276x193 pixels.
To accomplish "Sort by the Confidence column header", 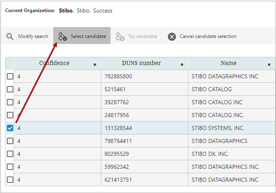I will pos(54,63).
